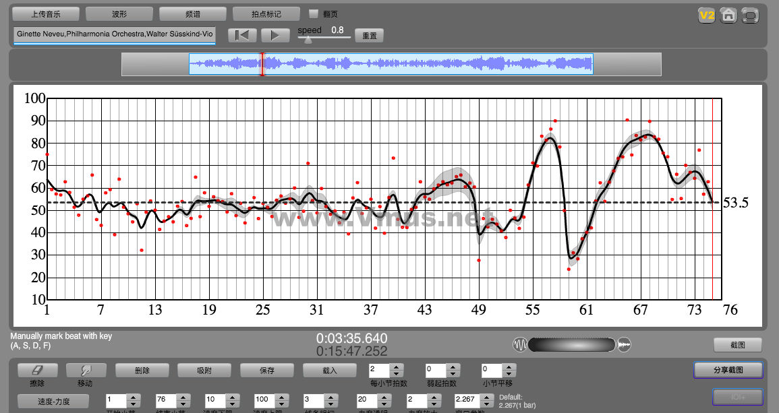
Task: Click the 分享截图 share screenshot button
Action: [x=728, y=370]
